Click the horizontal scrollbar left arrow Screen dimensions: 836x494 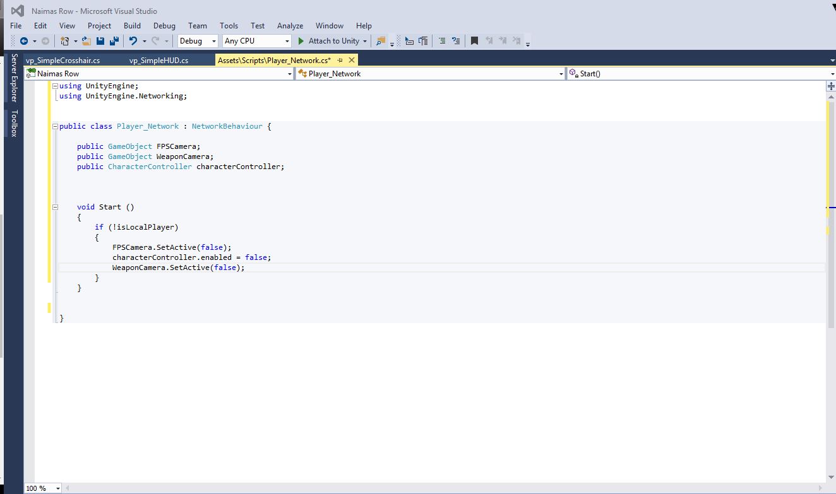point(67,488)
